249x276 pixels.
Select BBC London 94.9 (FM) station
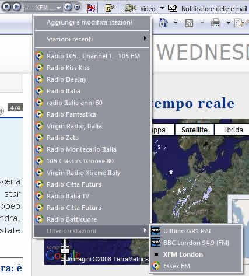196,243
